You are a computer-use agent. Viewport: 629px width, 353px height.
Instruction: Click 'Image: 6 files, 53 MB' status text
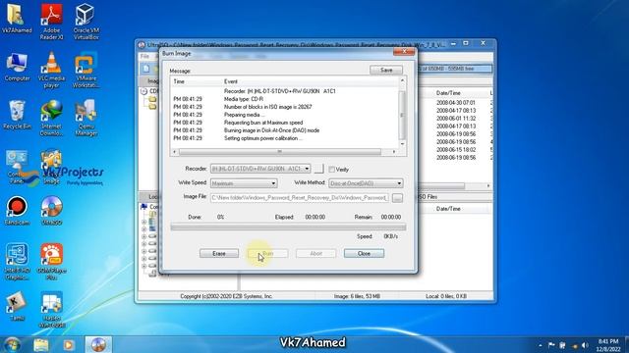point(357,296)
